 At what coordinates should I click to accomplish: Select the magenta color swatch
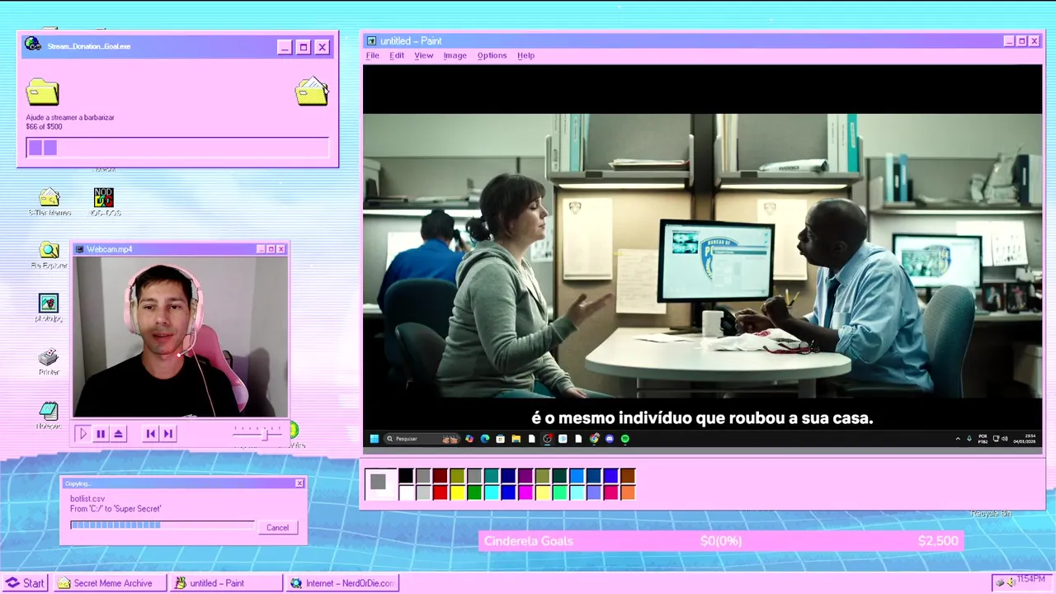coord(526,493)
